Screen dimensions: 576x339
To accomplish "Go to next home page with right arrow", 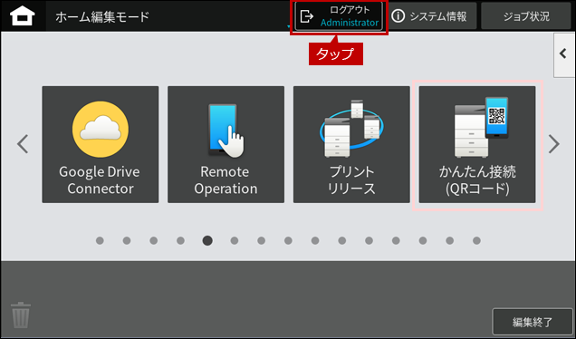I will coord(554,144).
